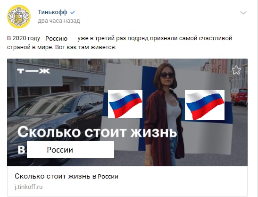This screenshot has height=197, width=258.
Task: Open the 'Сколько стоит жизнь в России' article title
Action: tap(67, 176)
